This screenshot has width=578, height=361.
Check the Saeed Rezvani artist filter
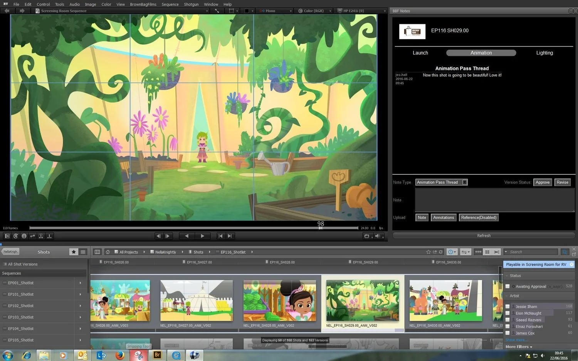tap(507, 319)
